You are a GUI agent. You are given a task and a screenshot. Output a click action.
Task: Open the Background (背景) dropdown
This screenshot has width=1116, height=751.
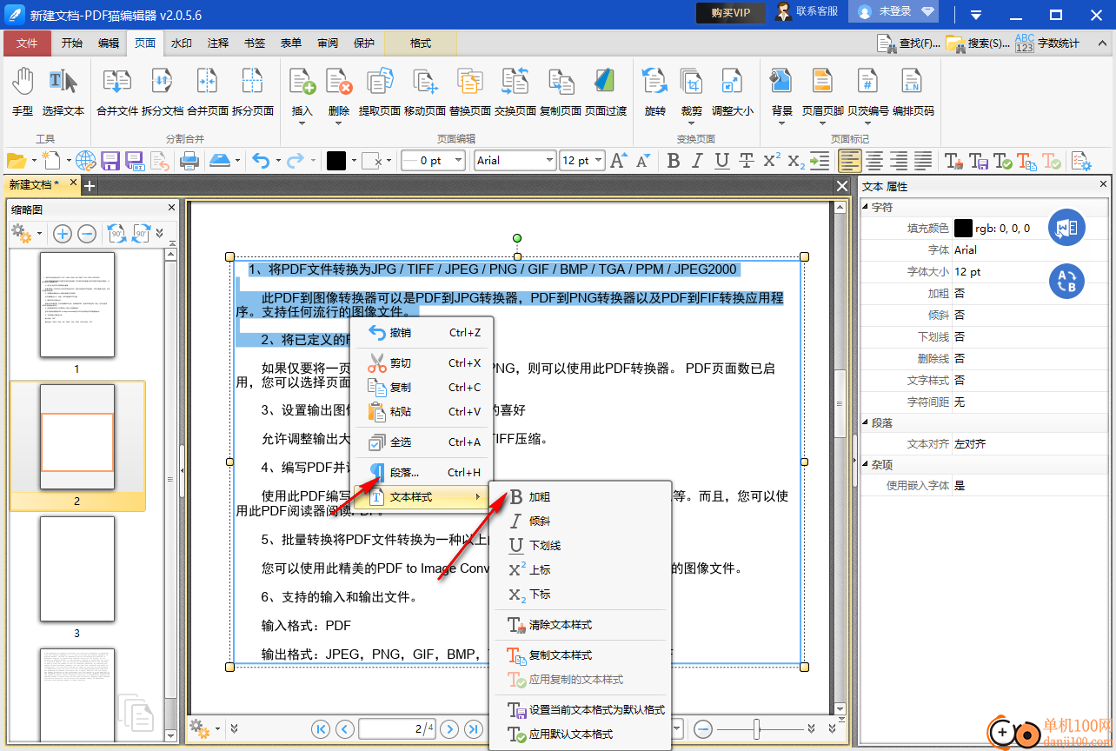(781, 123)
